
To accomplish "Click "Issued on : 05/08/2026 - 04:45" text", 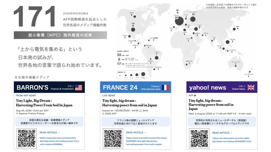I will coord(120,111).
